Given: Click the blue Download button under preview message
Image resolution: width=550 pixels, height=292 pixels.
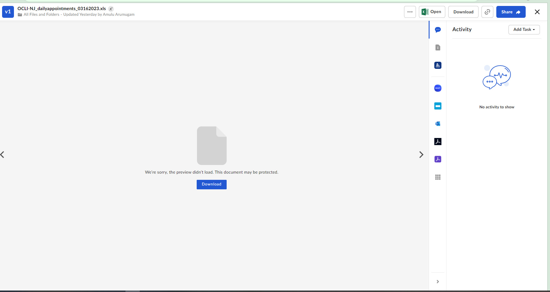Looking at the screenshot, I should click(x=212, y=184).
